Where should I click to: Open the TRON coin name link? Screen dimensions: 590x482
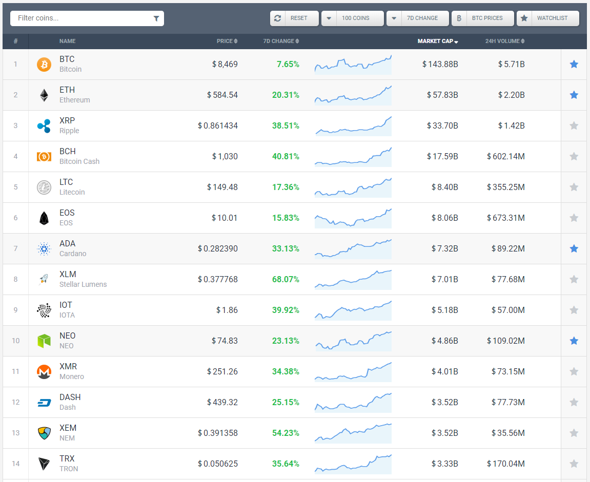tap(69, 469)
